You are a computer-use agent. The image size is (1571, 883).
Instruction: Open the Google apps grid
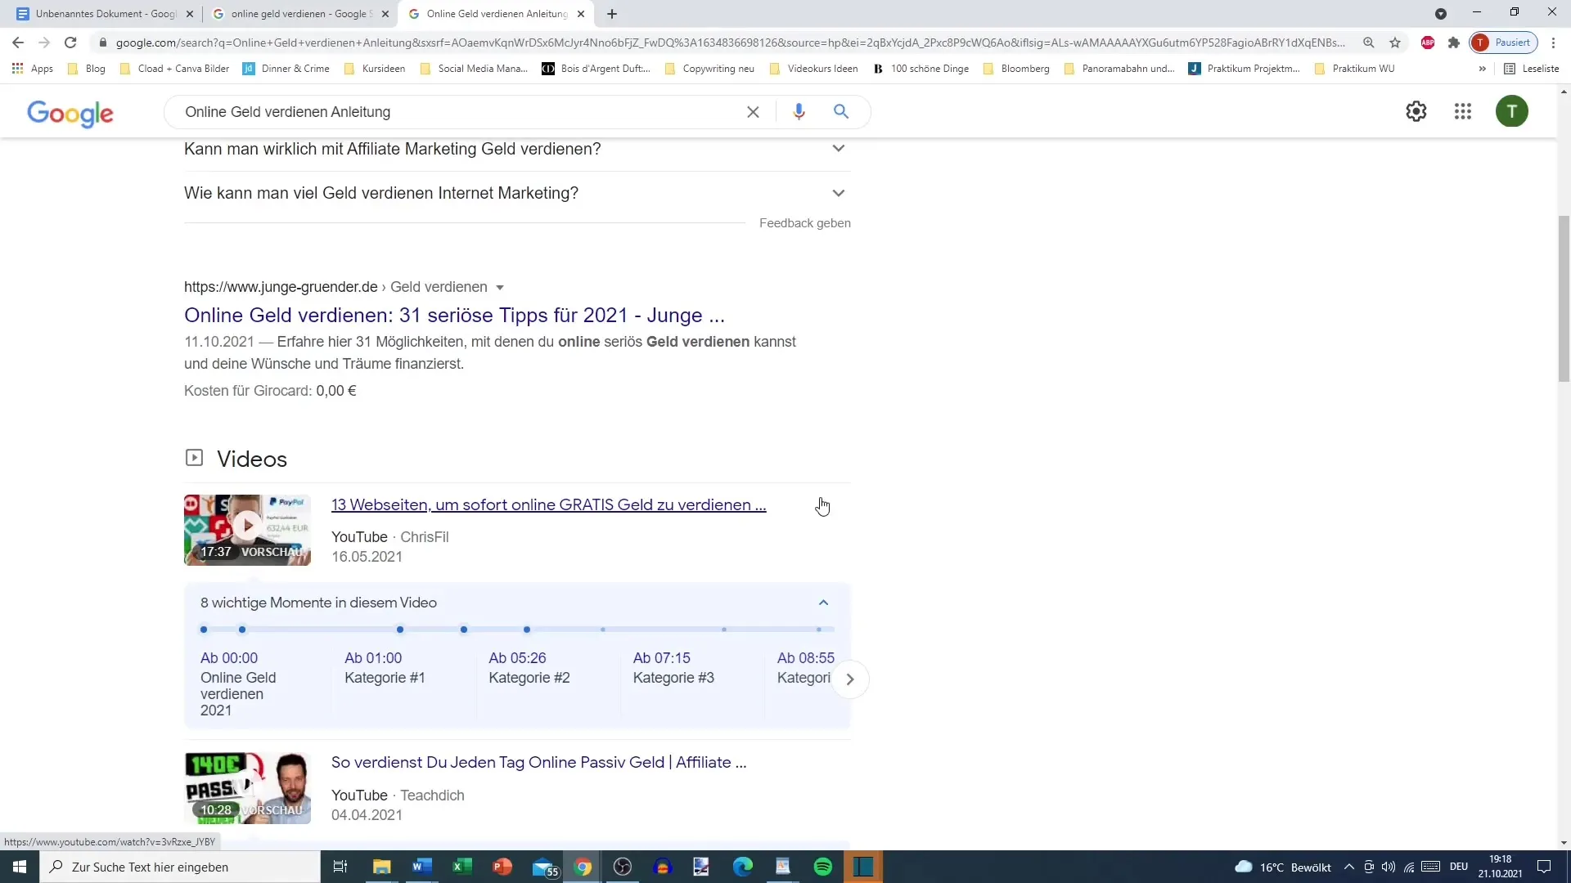(1463, 111)
